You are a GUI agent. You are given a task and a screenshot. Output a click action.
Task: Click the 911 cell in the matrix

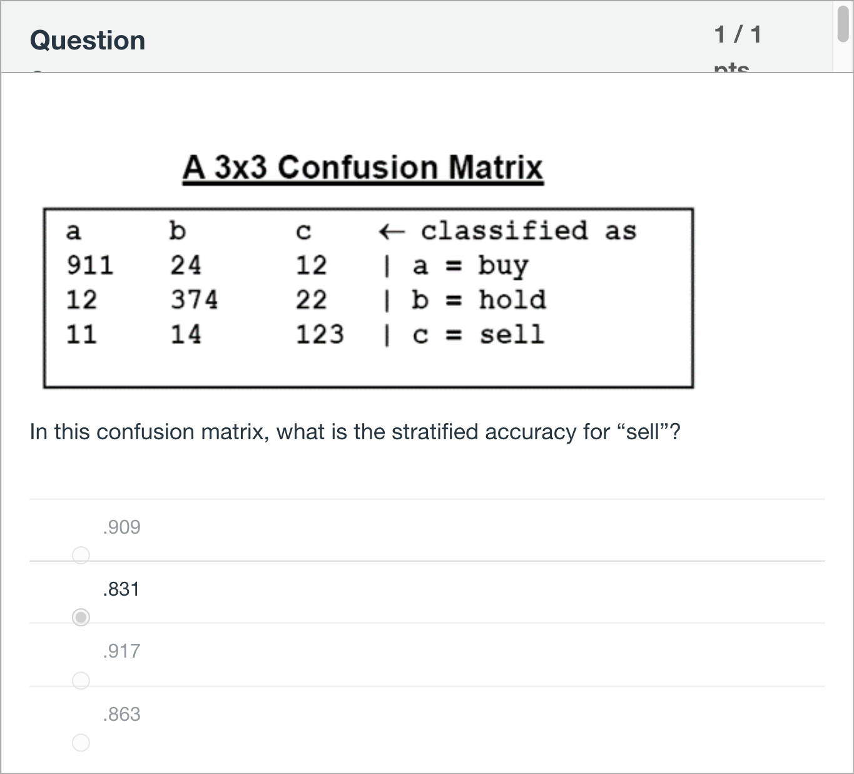90,266
